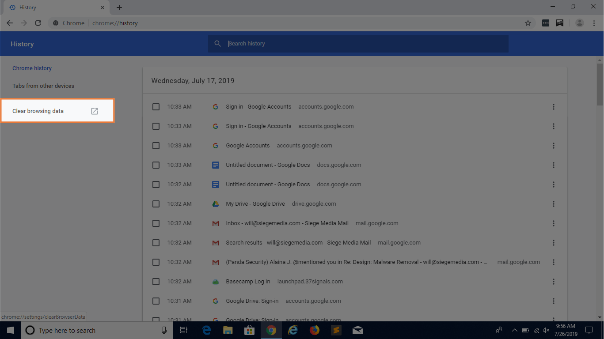Open the Basecamp Log In link
Screen dimensions: 604x339
248,282
